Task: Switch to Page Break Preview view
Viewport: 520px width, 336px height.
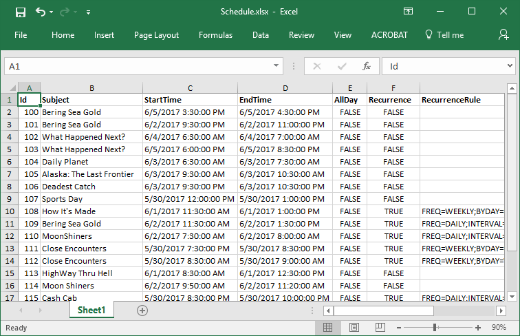Action: pos(380,327)
